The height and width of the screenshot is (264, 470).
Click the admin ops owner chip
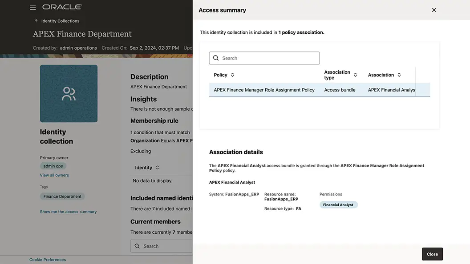[x=53, y=166]
